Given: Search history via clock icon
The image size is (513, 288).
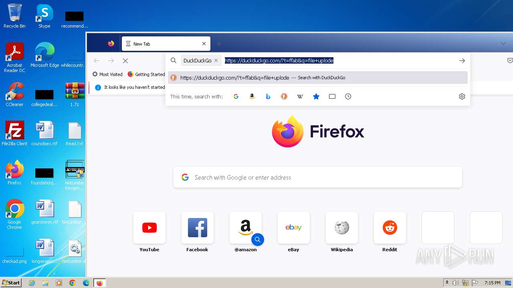Looking at the screenshot, I should [x=348, y=96].
